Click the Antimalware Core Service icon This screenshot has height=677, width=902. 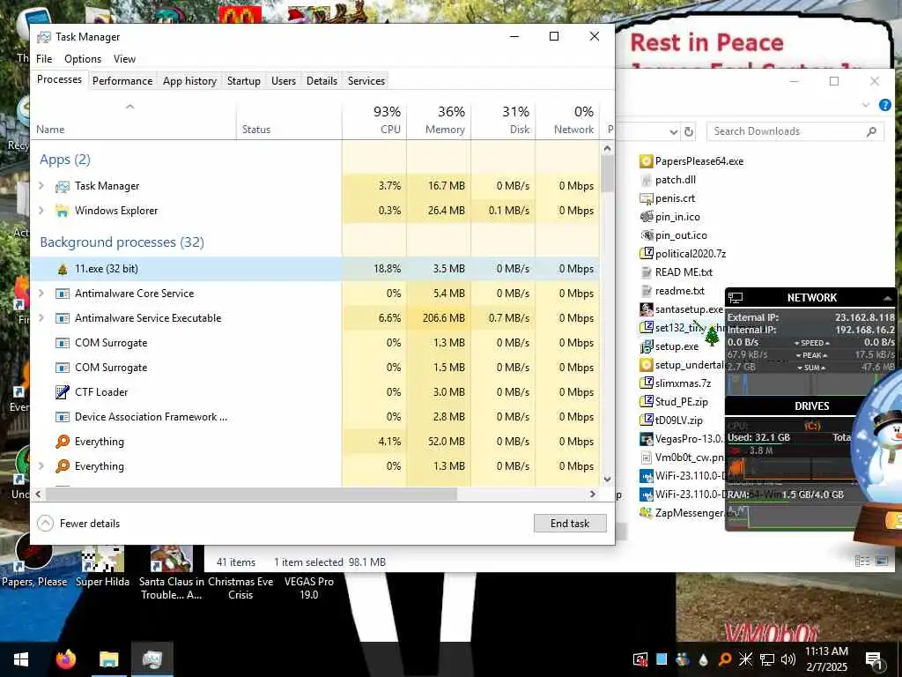[x=63, y=294]
